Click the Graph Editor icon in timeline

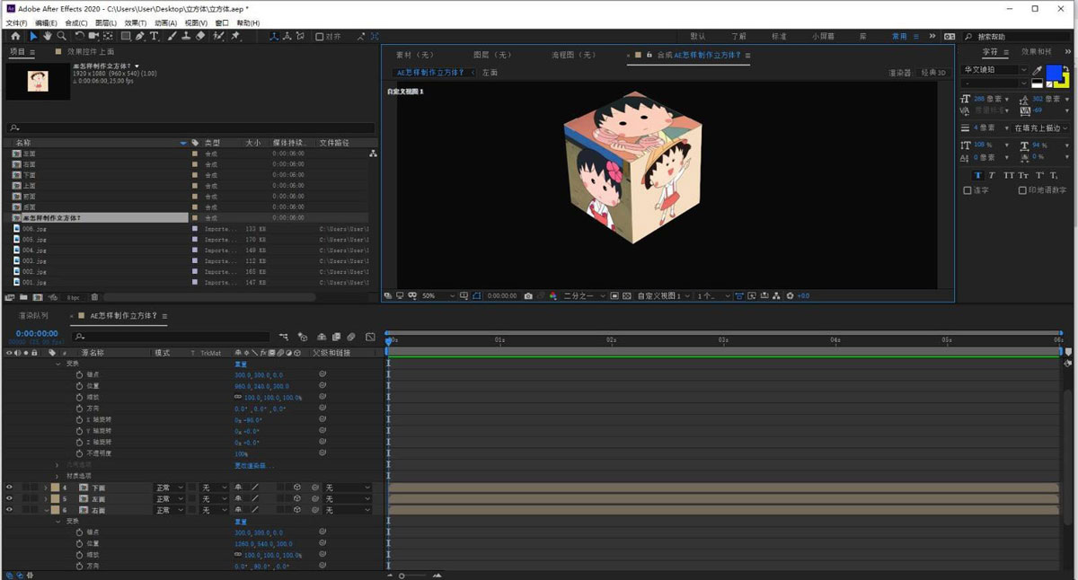[x=370, y=337]
